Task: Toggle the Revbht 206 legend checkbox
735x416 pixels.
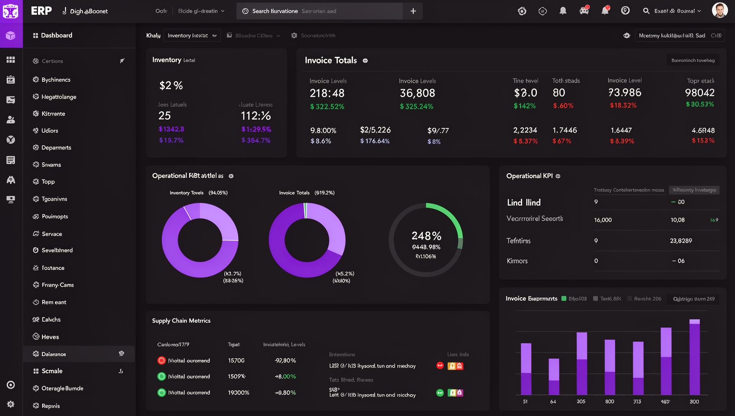Action: [x=629, y=299]
